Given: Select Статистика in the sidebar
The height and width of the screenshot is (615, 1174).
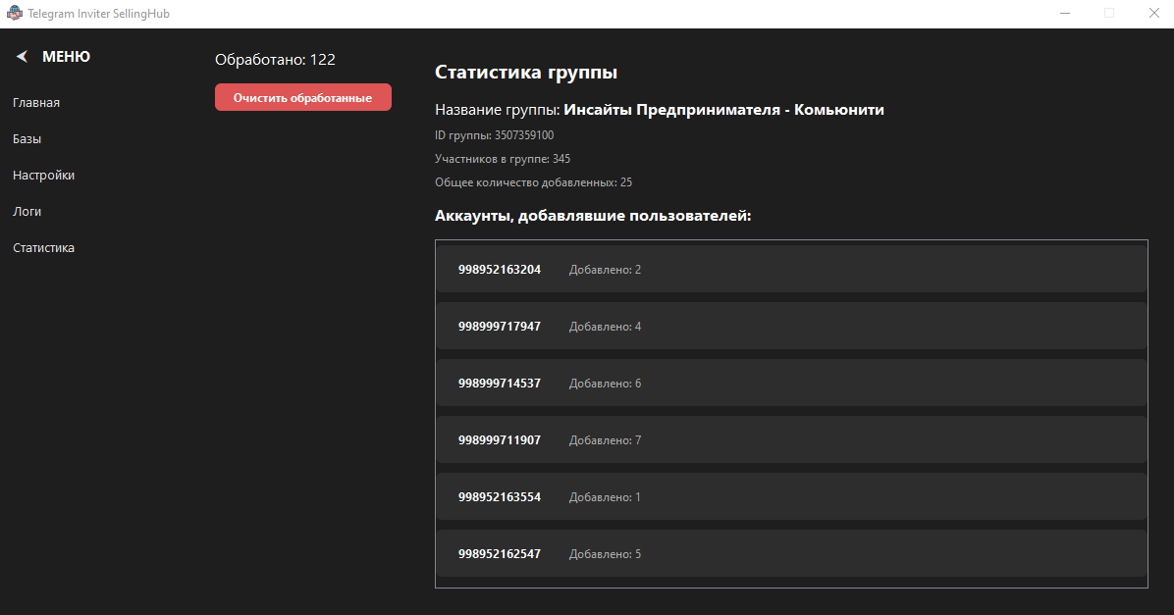Looking at the screenshot, I should click(x=44, y=248).
